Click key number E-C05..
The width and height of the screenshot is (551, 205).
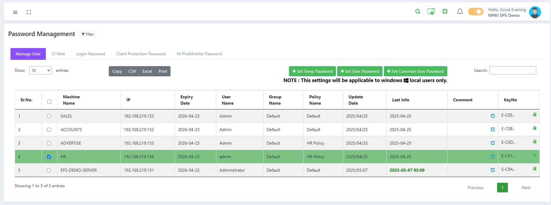508,115
